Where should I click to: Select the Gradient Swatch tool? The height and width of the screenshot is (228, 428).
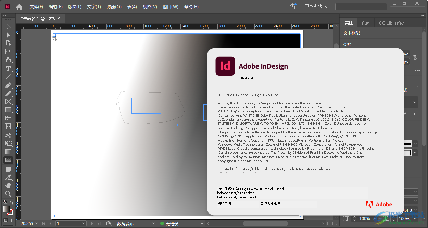pos(8,152)
